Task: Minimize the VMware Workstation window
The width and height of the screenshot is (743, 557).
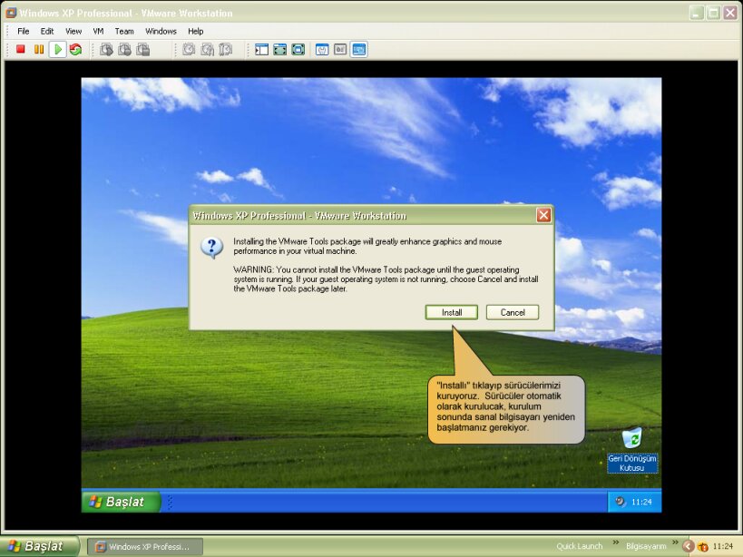Action: (x=696, y=13)
